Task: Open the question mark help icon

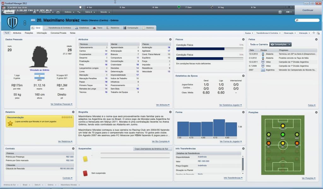Action: (280, 12)
